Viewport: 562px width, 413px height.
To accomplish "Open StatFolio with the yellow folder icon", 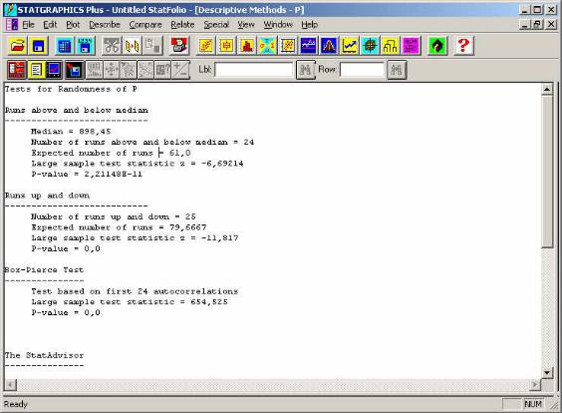I will (x=18, y=46).
